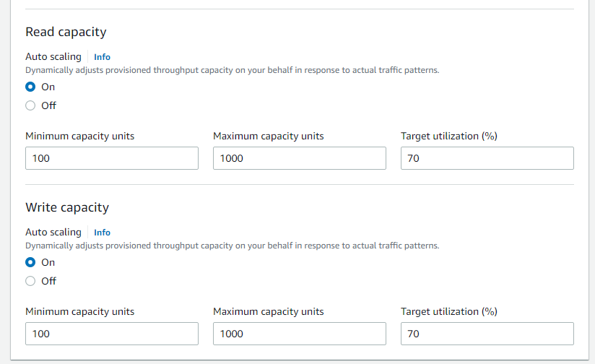Viewport: 595px width, 364px height.
Task: Click Read capacity Minimum capacity units field
Action: (111, 158)
